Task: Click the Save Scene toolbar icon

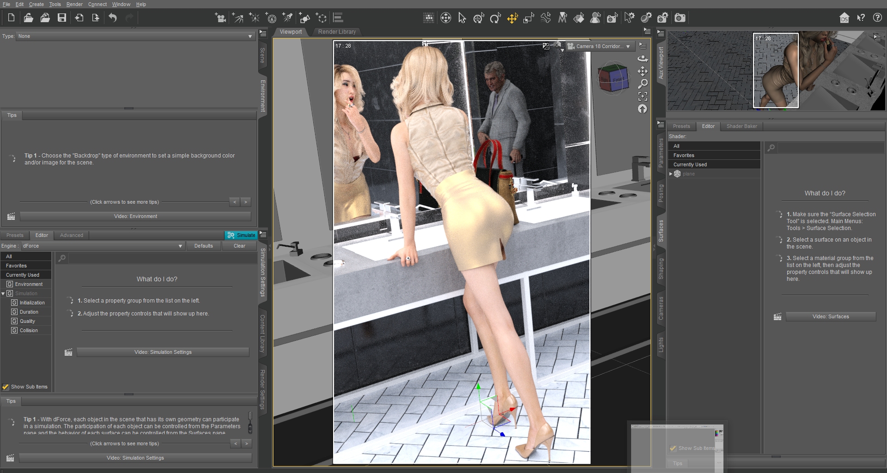Action: [x=62, y=18]
